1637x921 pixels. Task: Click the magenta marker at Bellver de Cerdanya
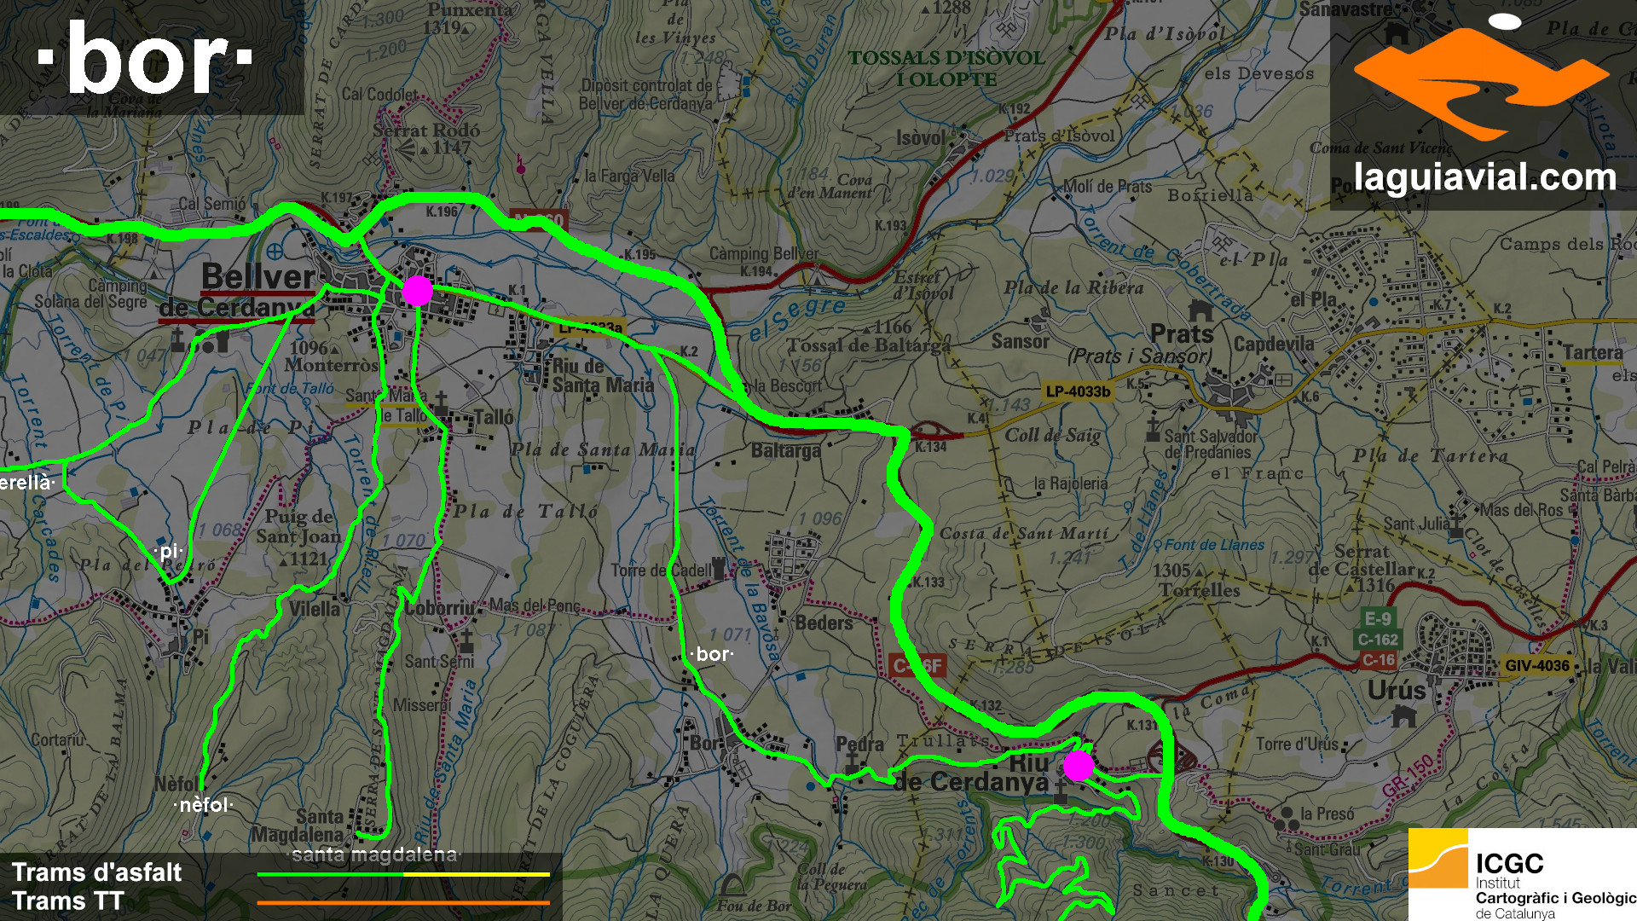point(417,291)
